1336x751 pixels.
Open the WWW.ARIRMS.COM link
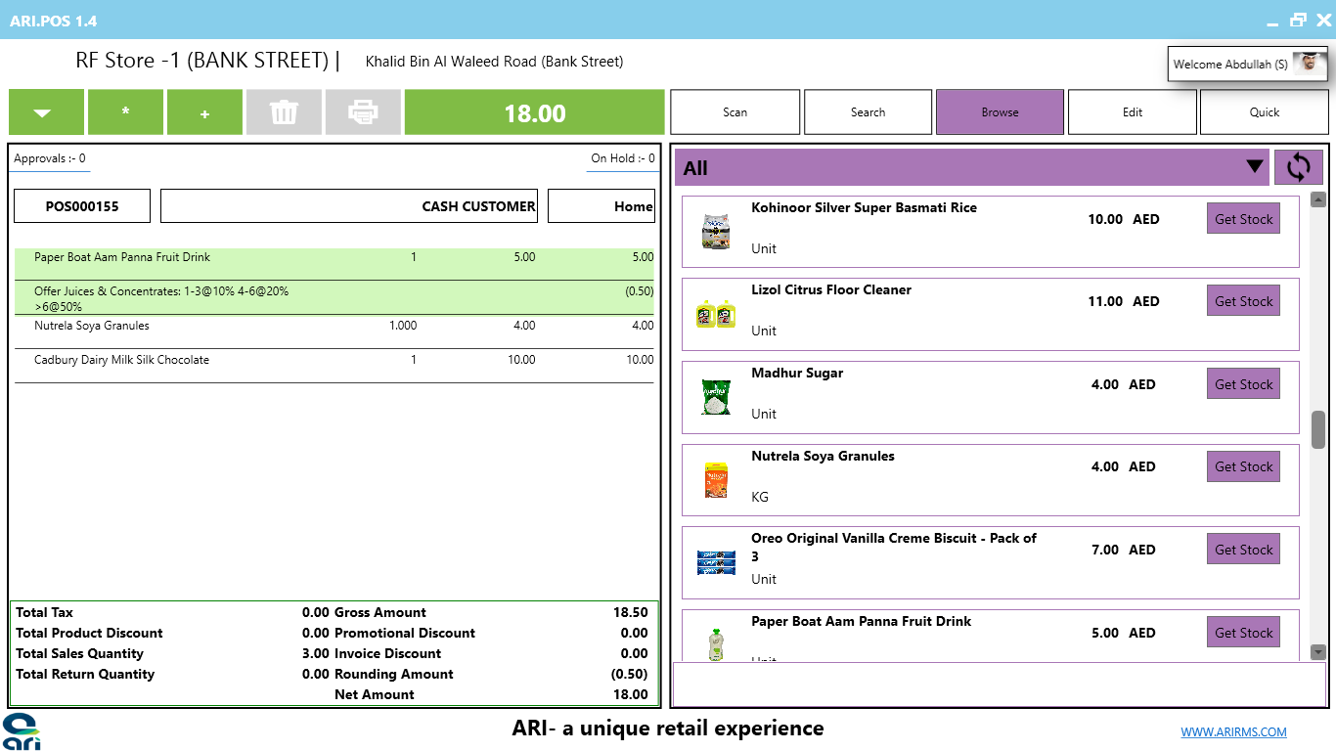[x=1233, y=731]
